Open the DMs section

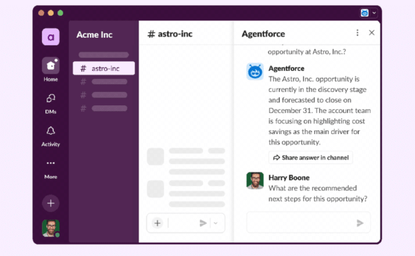coord(50,104)
